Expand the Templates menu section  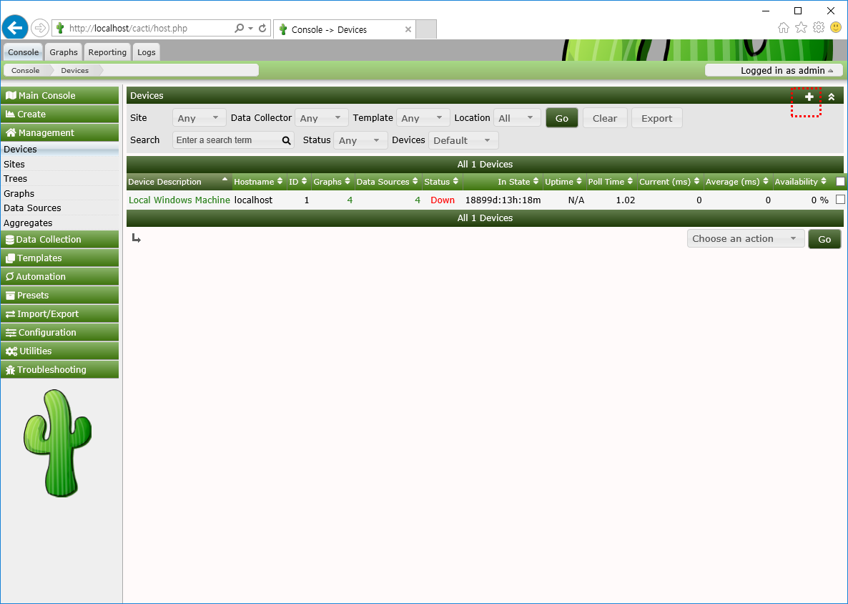(x=59, y=258)
